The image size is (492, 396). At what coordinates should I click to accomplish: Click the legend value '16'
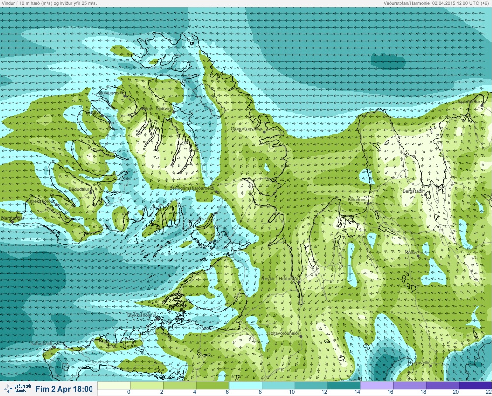[390, 392]
